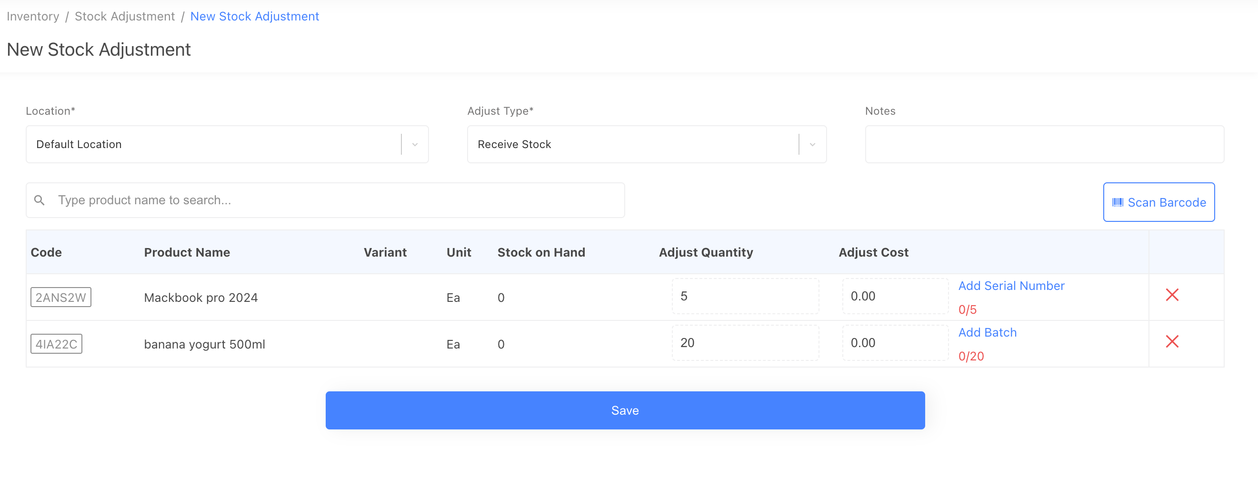Focus the Notes text field
Screen dimensions: 1258x478
pos(1044,145)
